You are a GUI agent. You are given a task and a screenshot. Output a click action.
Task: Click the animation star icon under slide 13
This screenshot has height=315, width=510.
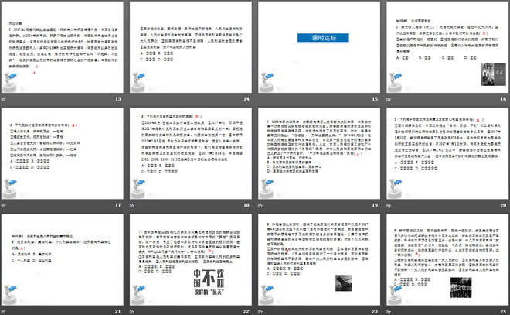click(4, 99)
